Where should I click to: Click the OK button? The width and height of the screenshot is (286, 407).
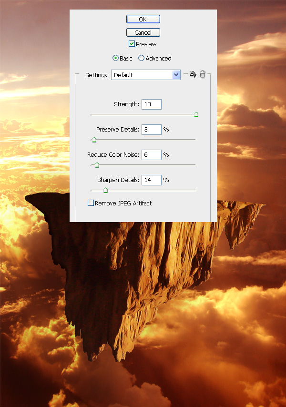(x=143, y=19)
